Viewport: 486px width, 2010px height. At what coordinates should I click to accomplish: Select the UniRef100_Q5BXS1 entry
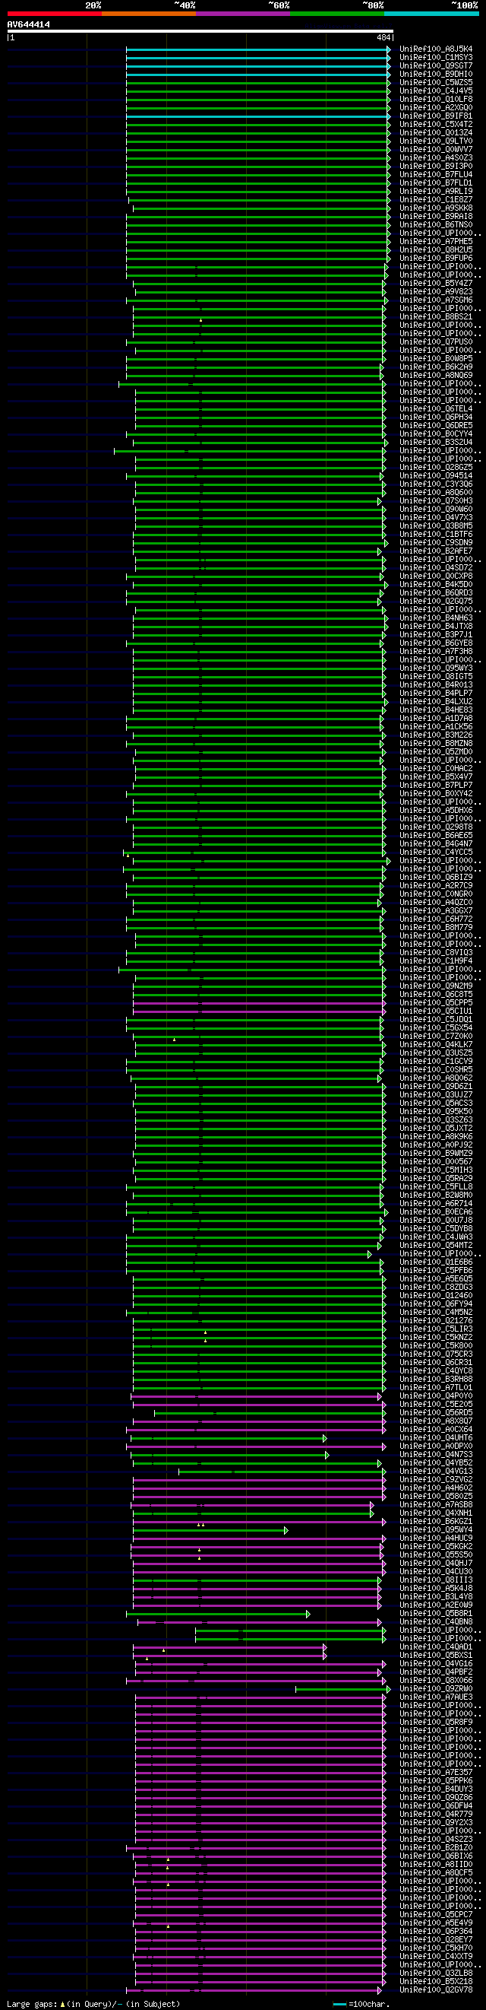click(x=436, y=1656)
